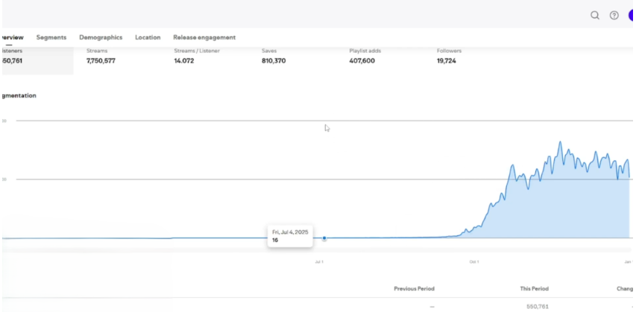Click the search magnifier icon

(594, 15)
